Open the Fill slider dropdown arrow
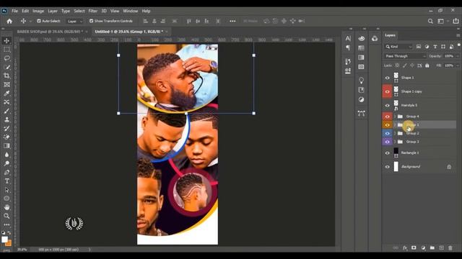462x259 pixels. tap(458, 65)
